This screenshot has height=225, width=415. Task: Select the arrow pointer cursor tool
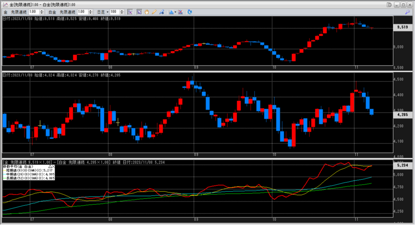[139, 12]
